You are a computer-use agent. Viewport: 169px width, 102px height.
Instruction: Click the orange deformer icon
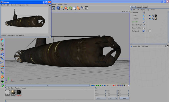(78, 8)
